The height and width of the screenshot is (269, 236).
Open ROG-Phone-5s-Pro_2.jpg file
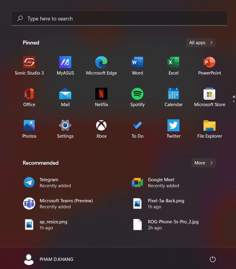(165, 225)
